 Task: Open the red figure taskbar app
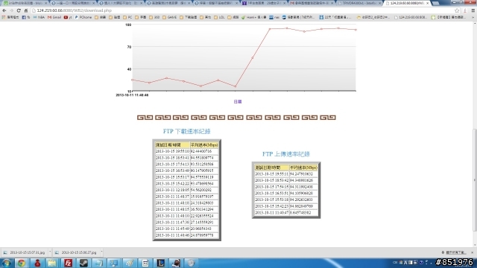pyautogui.click(x=37, y=263)
